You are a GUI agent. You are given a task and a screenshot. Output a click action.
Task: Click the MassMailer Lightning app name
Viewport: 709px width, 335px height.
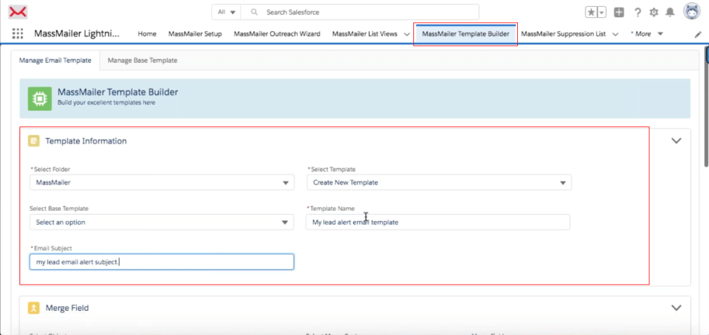click(78, 34)
